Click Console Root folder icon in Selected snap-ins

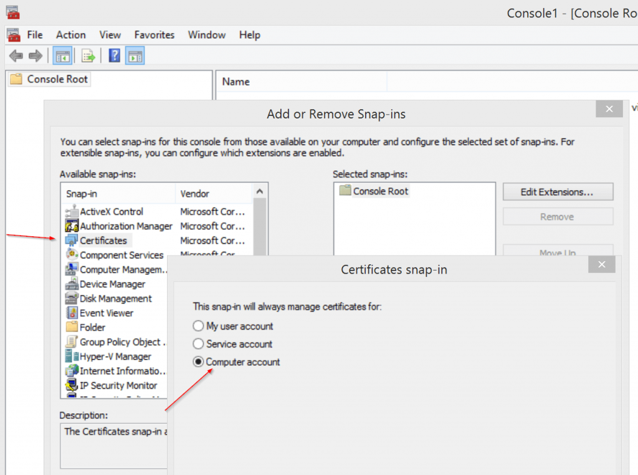tap(345, 191)
